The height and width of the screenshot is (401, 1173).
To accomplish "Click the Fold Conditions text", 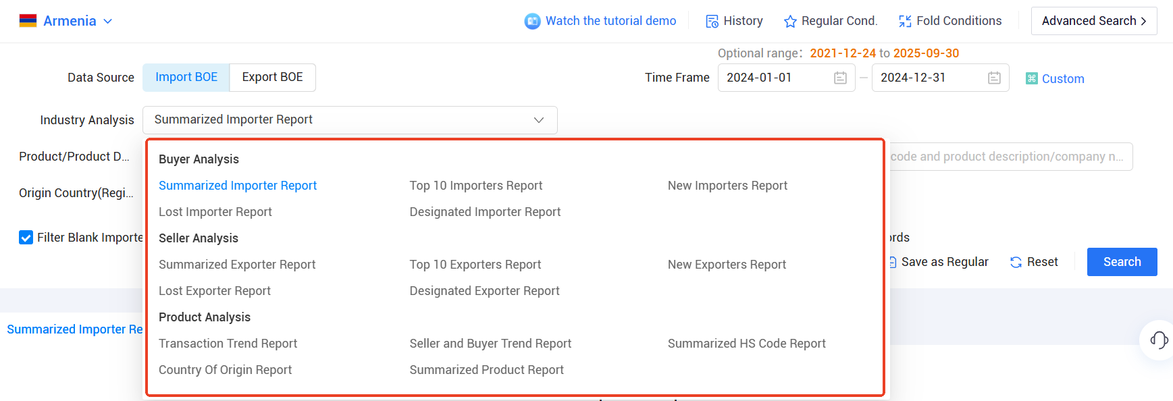I will (959, 21).
